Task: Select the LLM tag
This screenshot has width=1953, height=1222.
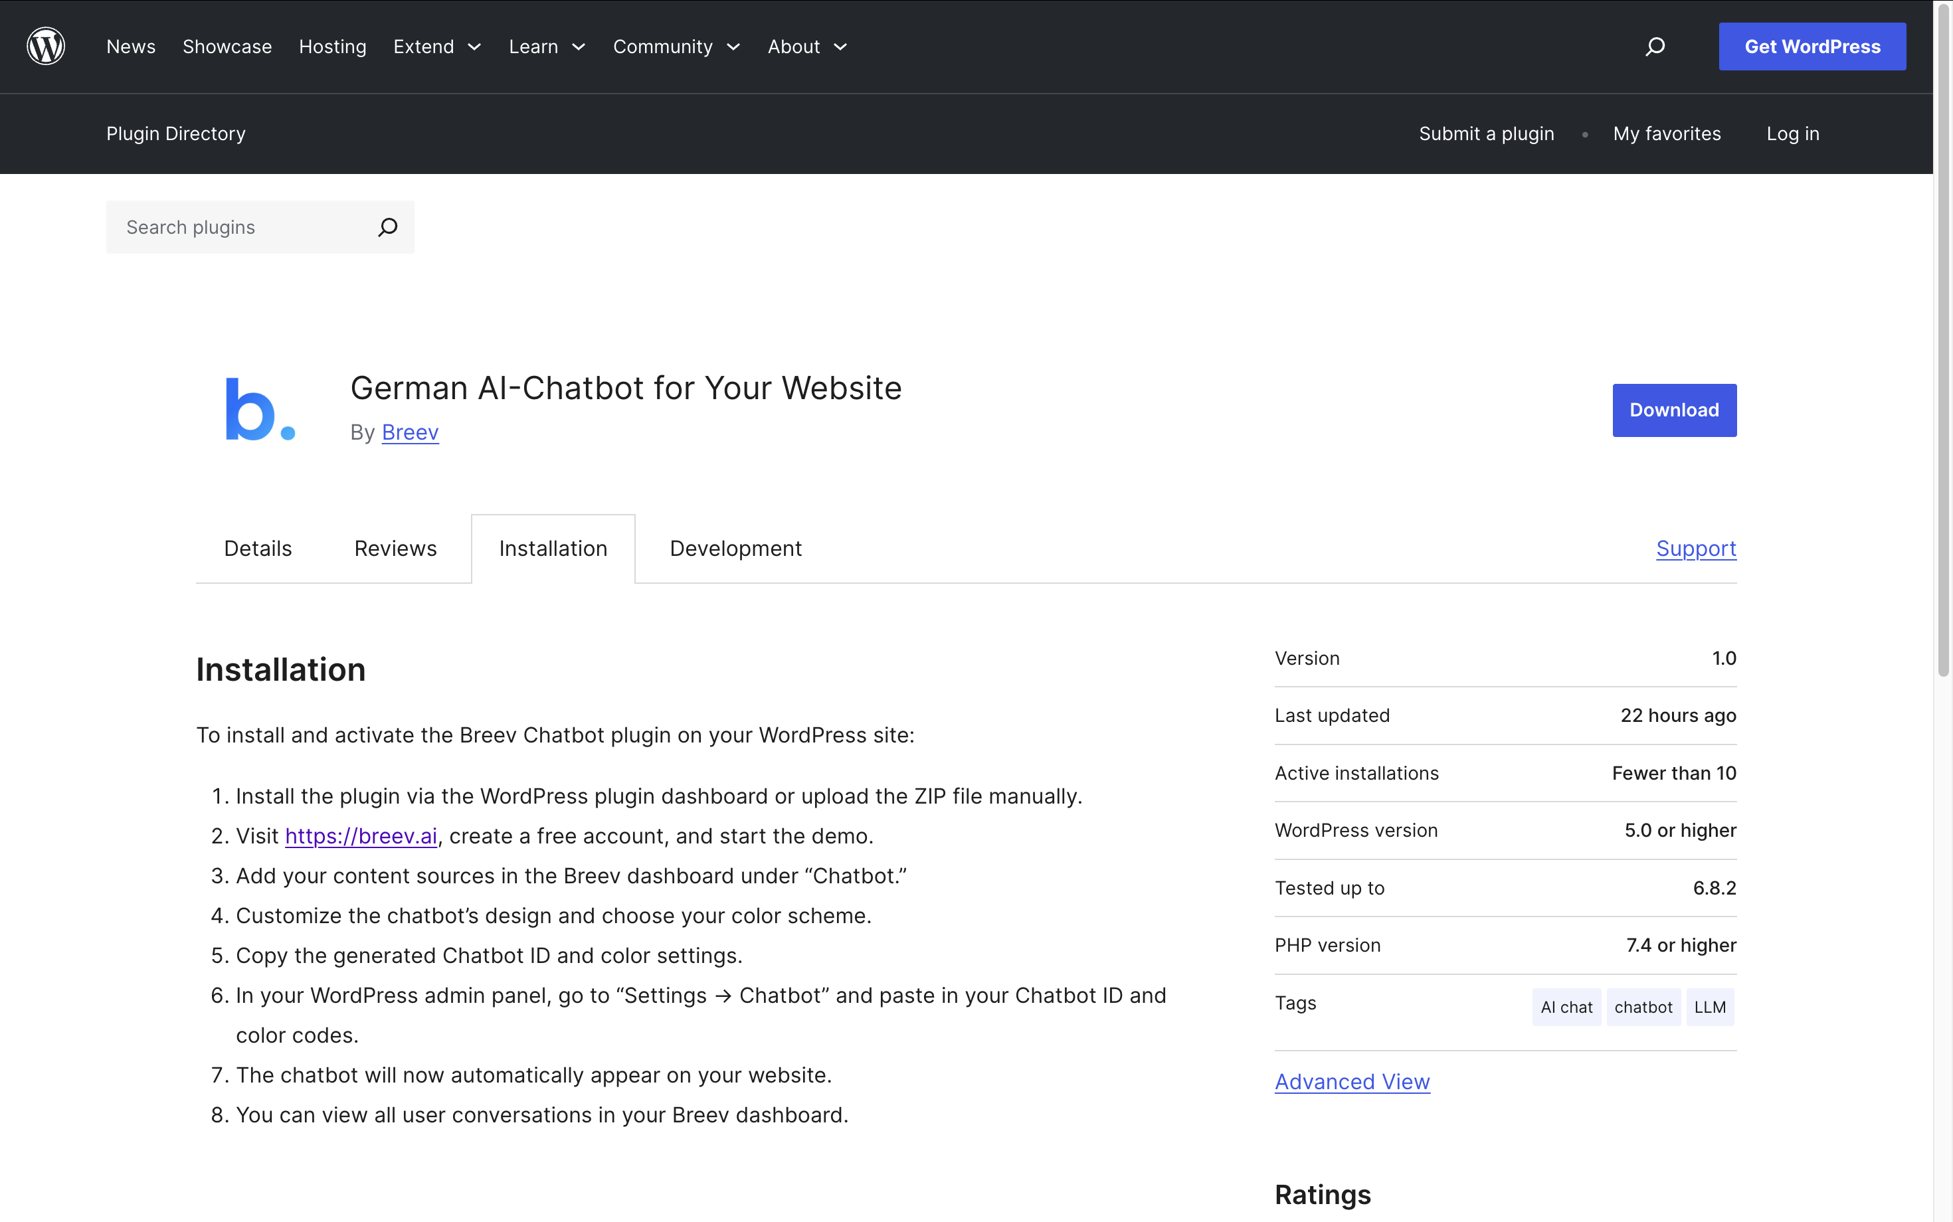Action: point(1710,1007)
